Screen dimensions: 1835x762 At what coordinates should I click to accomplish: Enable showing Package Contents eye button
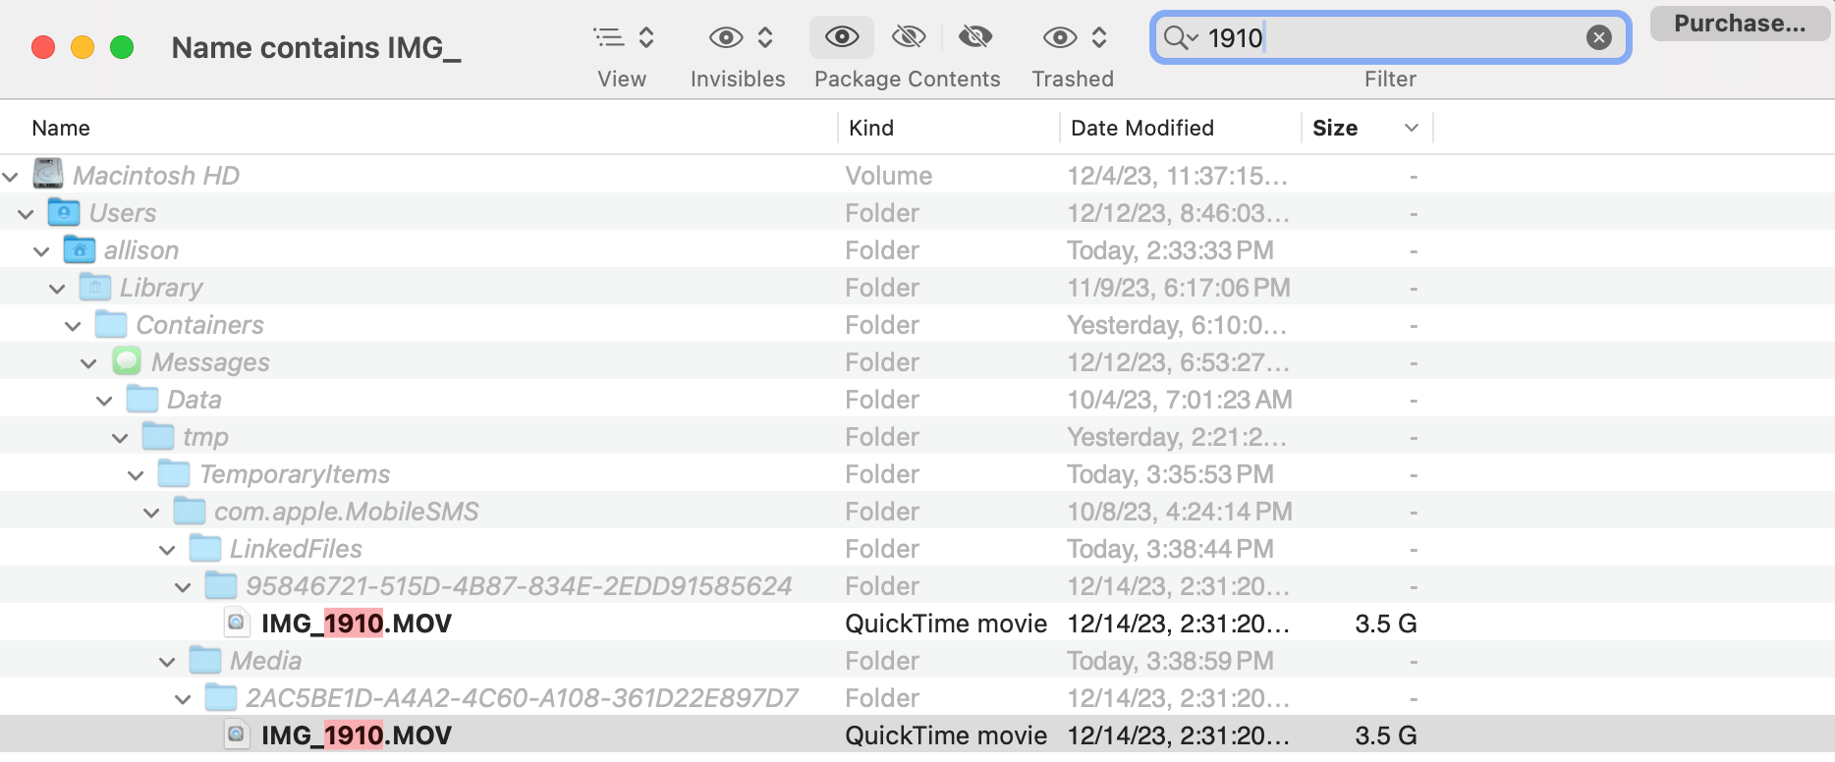(842, 38)
